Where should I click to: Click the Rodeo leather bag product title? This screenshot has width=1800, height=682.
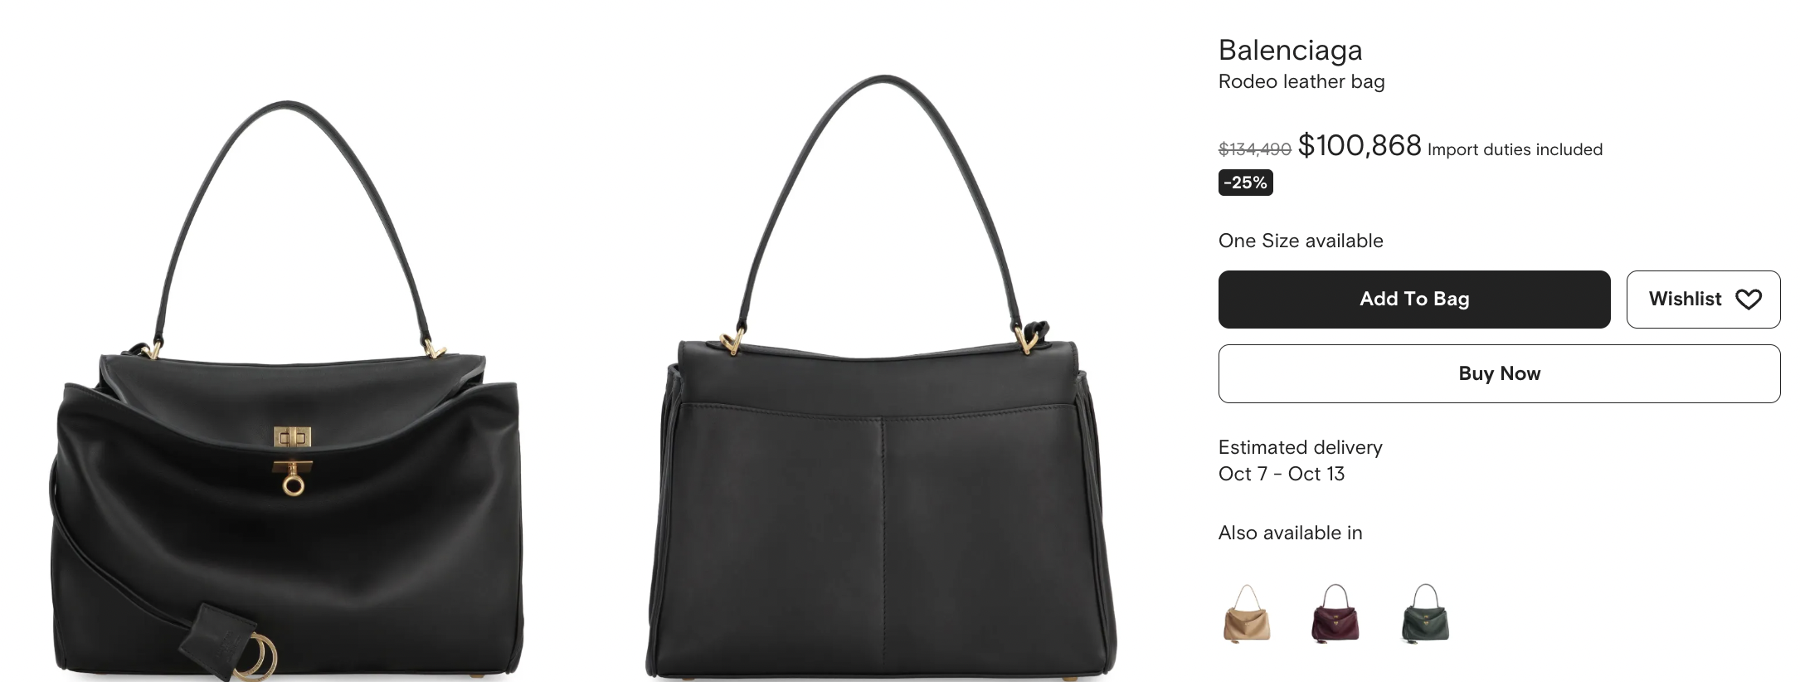tap(1301, 81)
